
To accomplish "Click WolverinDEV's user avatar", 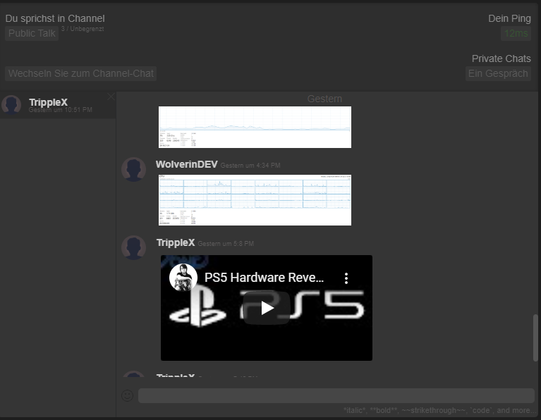I will pyautogui.click(x=133, y=170).
